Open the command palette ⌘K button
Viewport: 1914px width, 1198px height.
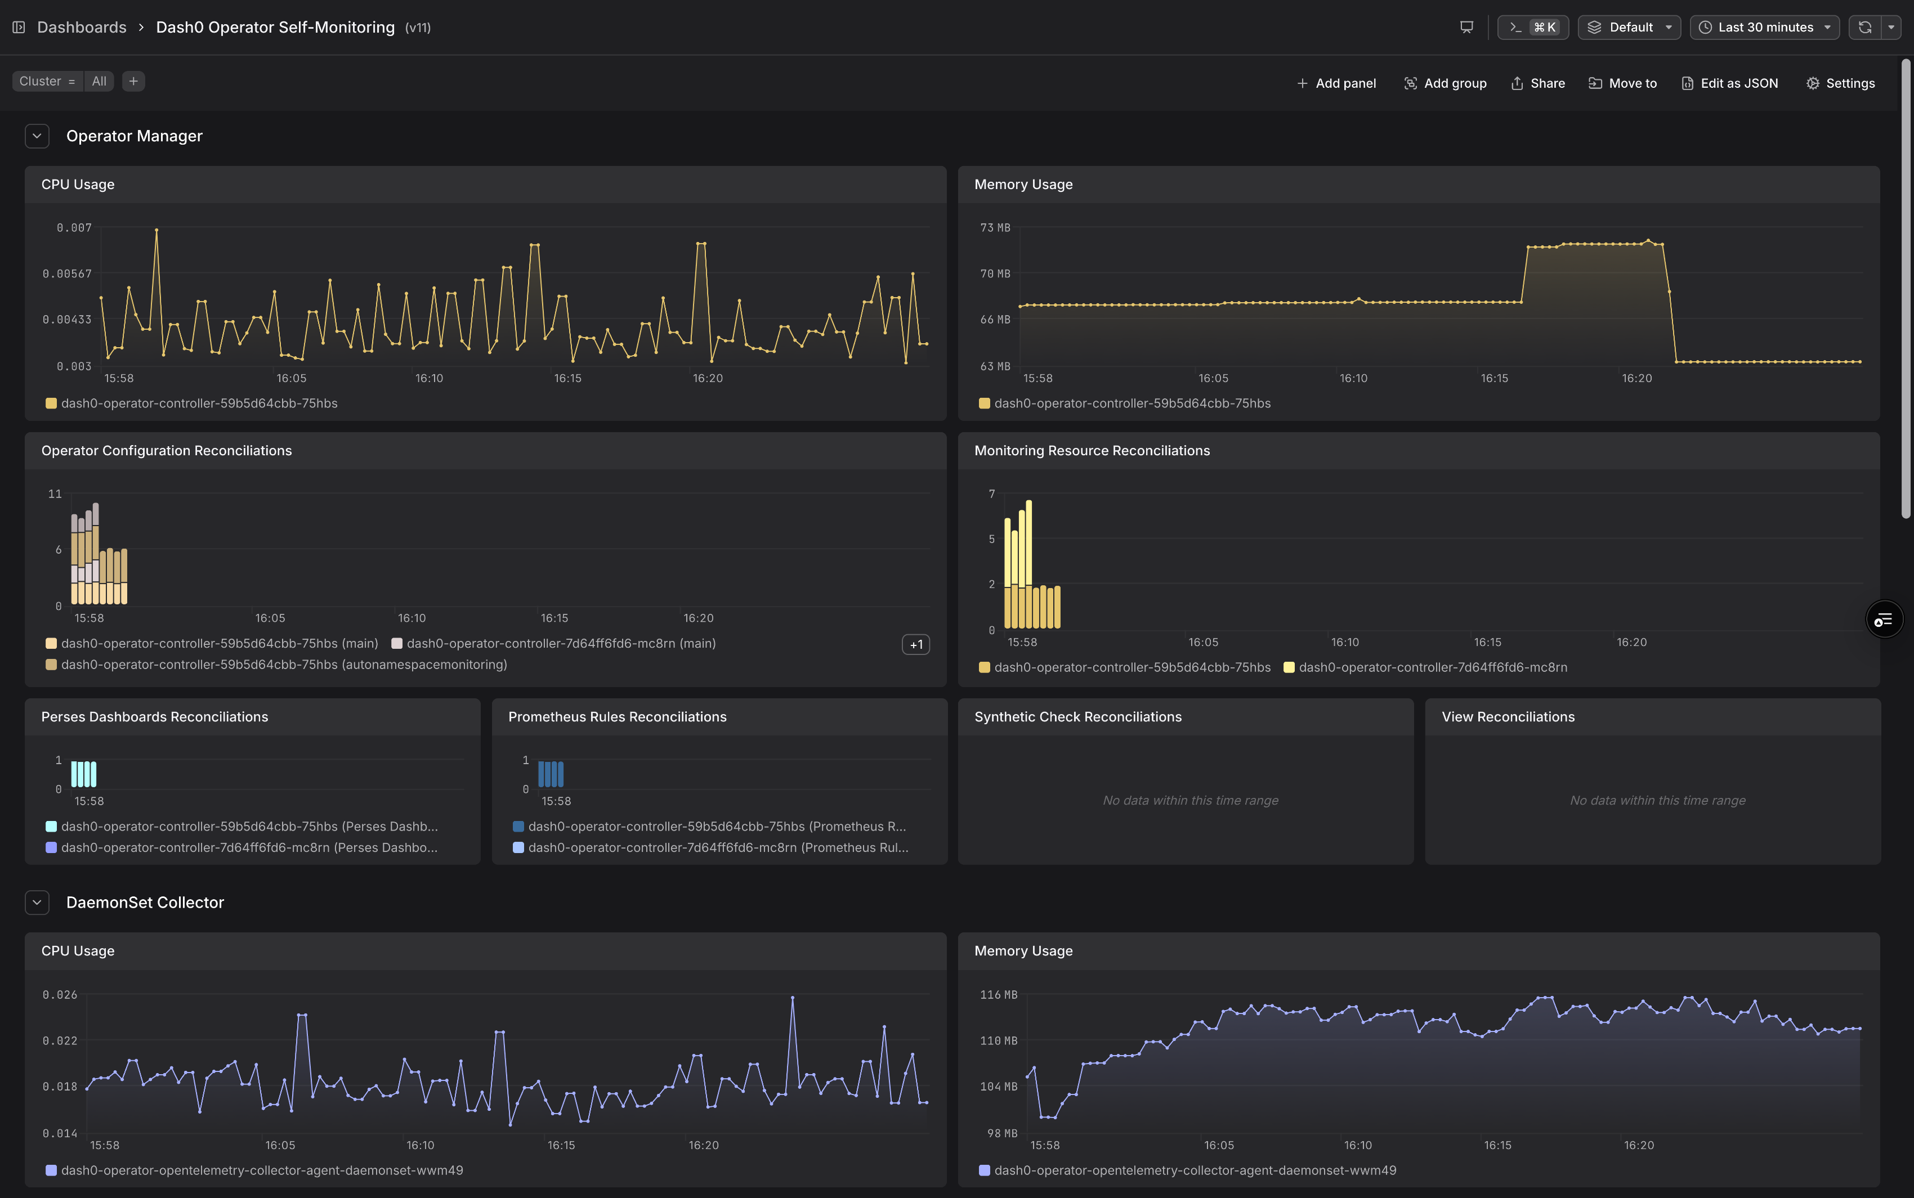1533,27
